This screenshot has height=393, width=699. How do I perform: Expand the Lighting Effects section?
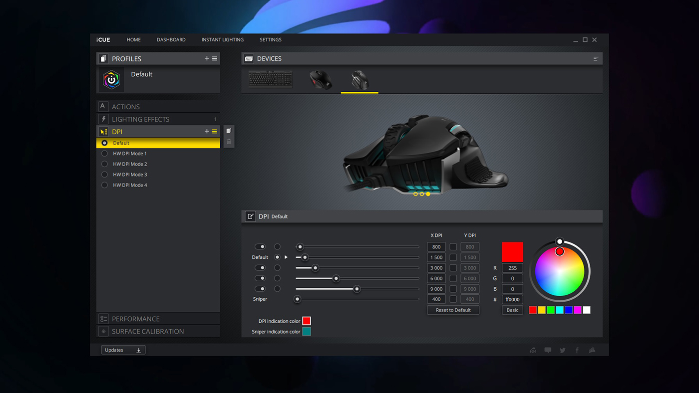(140, 119)
